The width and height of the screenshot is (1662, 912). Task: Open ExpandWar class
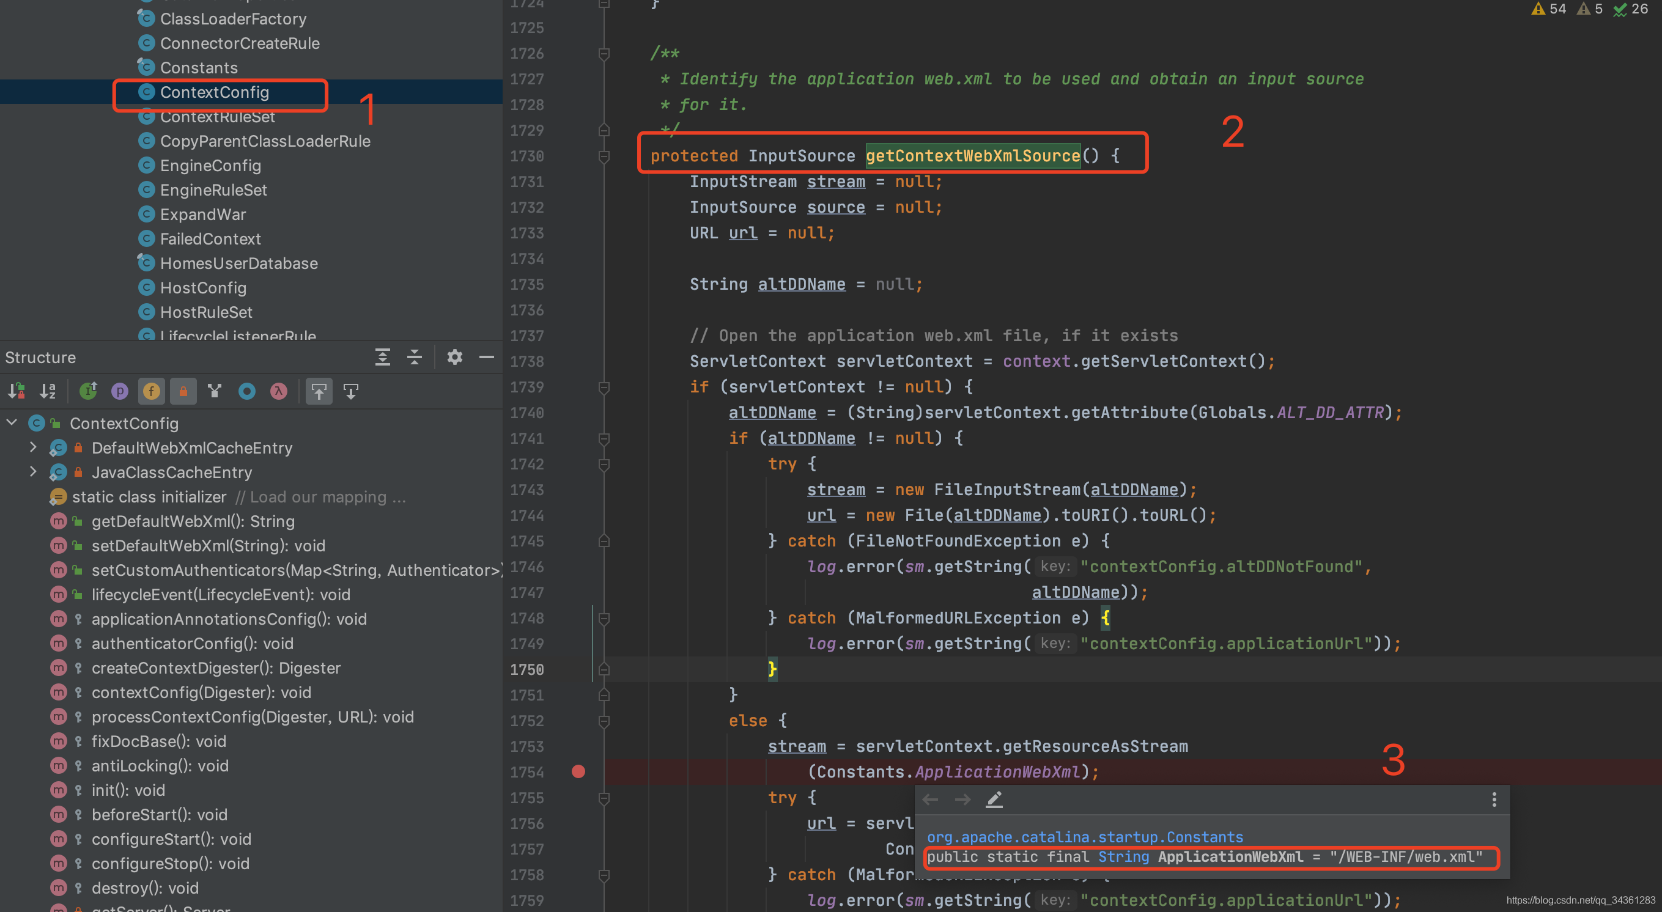point(202,215)
